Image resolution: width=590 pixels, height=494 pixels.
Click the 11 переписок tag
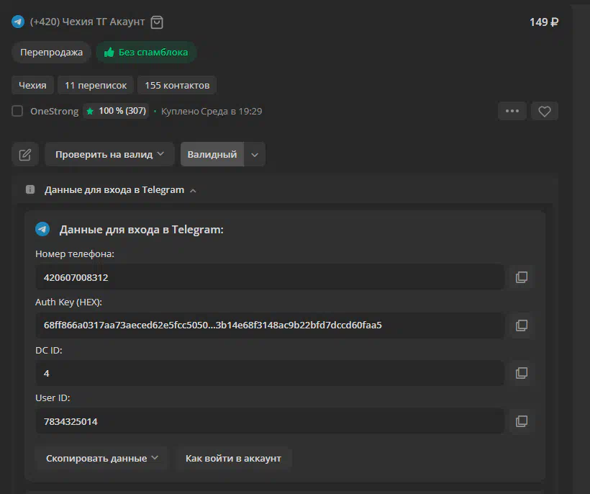[96, 86]
